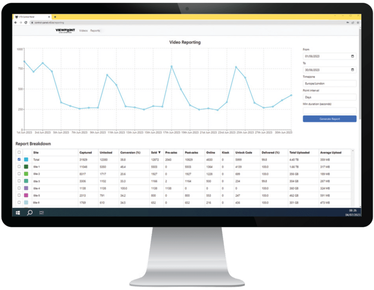Screen dimensions: 374x290
Task: Click Site 5 average upload 591 MB
Action: 325,196
